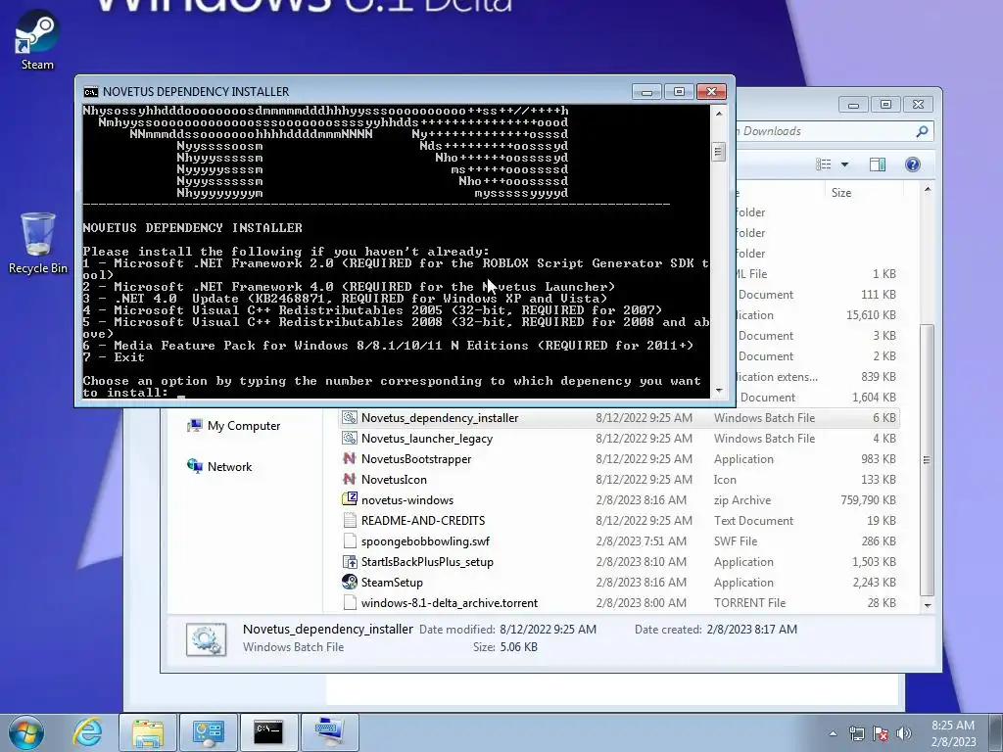The image size is (1003, 752).
Task: Close the Explorer Downloads window
Action: coord(918,104)
